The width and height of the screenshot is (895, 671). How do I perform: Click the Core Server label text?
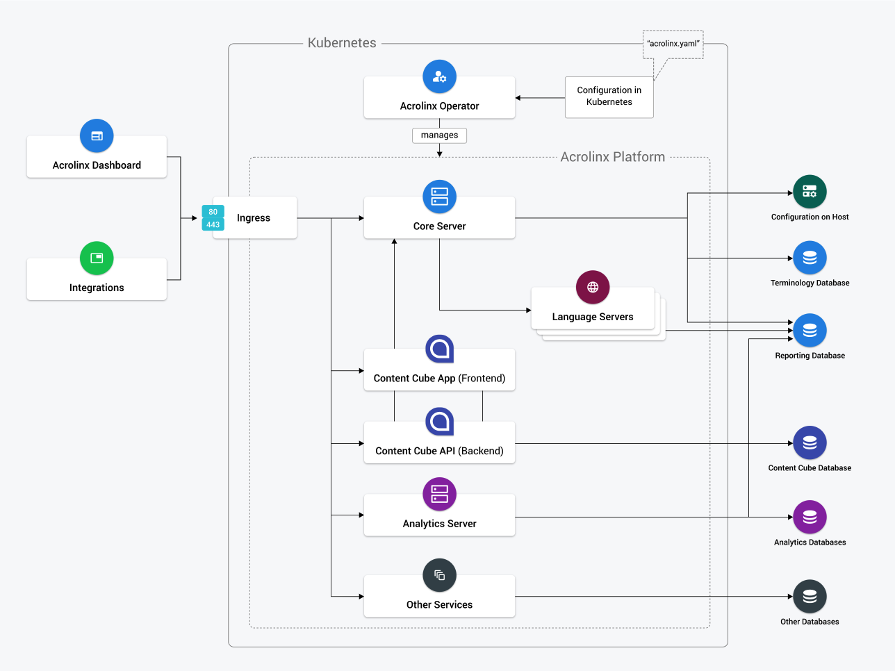[439, 226]
